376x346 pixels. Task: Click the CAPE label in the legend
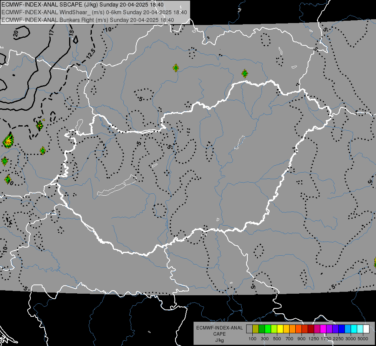pyautogui.click(x=219, y=334)
